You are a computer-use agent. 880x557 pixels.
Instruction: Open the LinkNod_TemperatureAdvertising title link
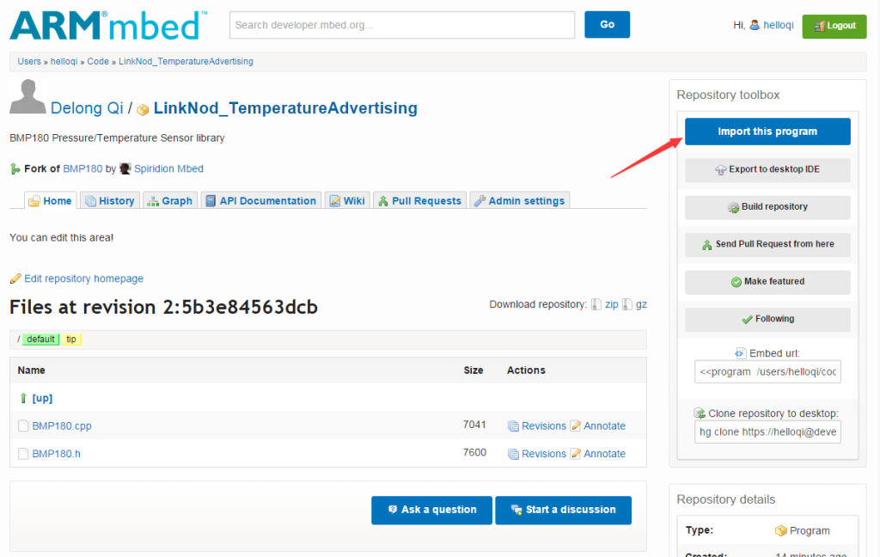285,107
